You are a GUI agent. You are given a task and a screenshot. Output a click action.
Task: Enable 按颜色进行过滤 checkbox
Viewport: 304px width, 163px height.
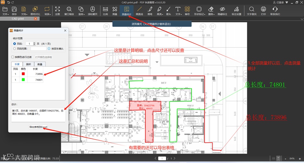(x=13, y=57)
